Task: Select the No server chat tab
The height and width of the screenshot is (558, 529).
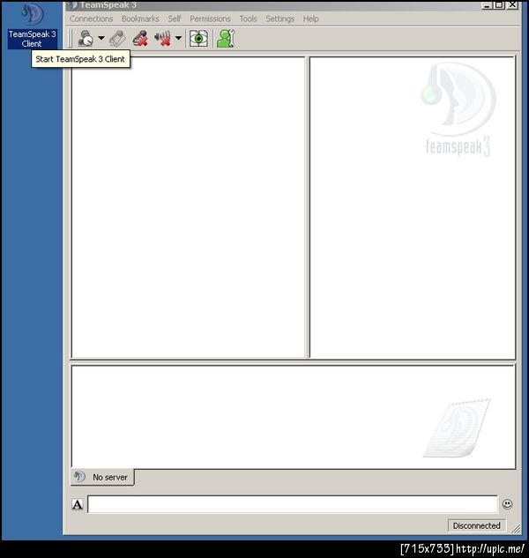Action: tap(102, 477)
